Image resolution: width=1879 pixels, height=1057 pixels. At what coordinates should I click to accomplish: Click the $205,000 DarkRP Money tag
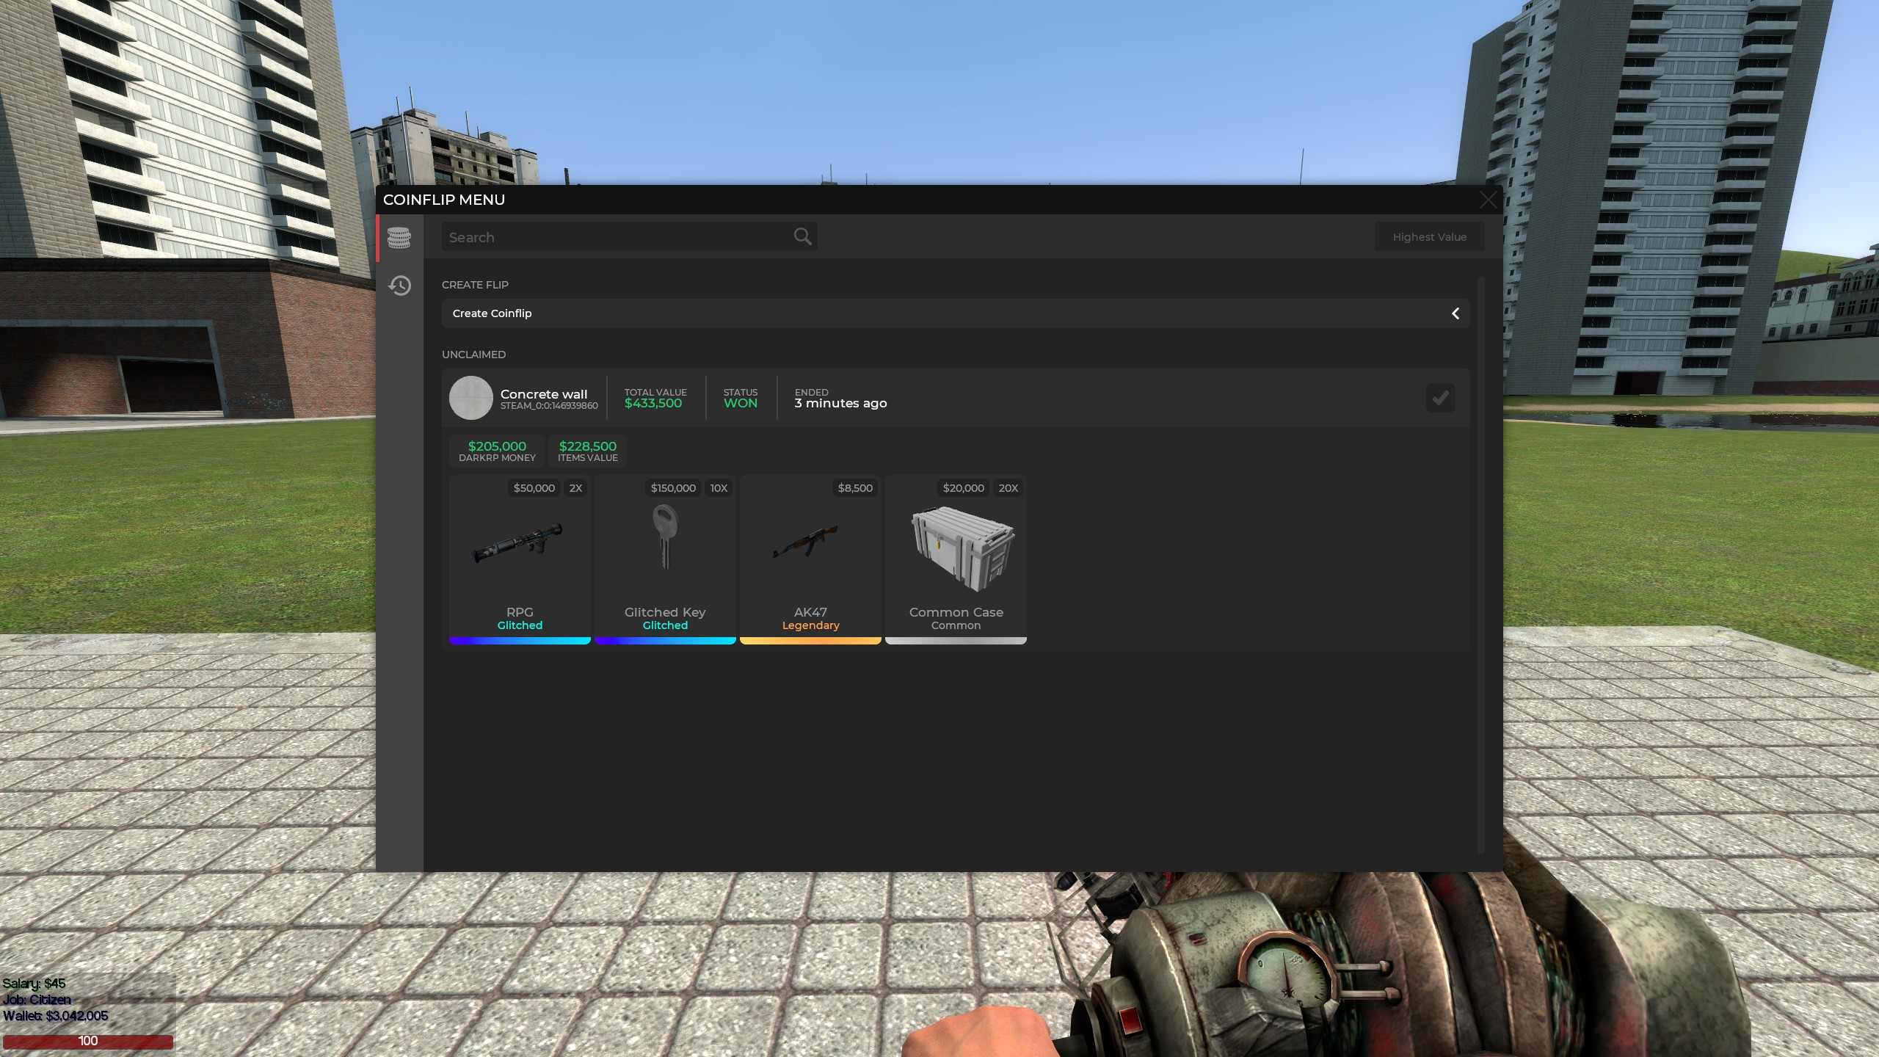(x=497, y=451)
